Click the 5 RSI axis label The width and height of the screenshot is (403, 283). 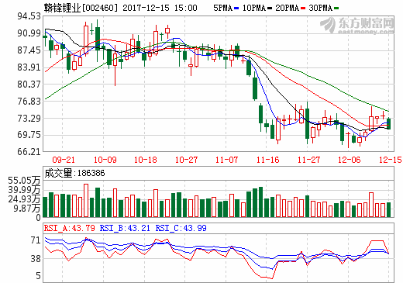38,276
